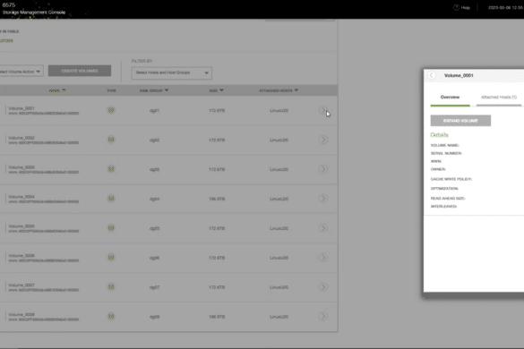Click the date and time in top bar
The height and width of the screenshot is (349, 524).
pos(505,7)
